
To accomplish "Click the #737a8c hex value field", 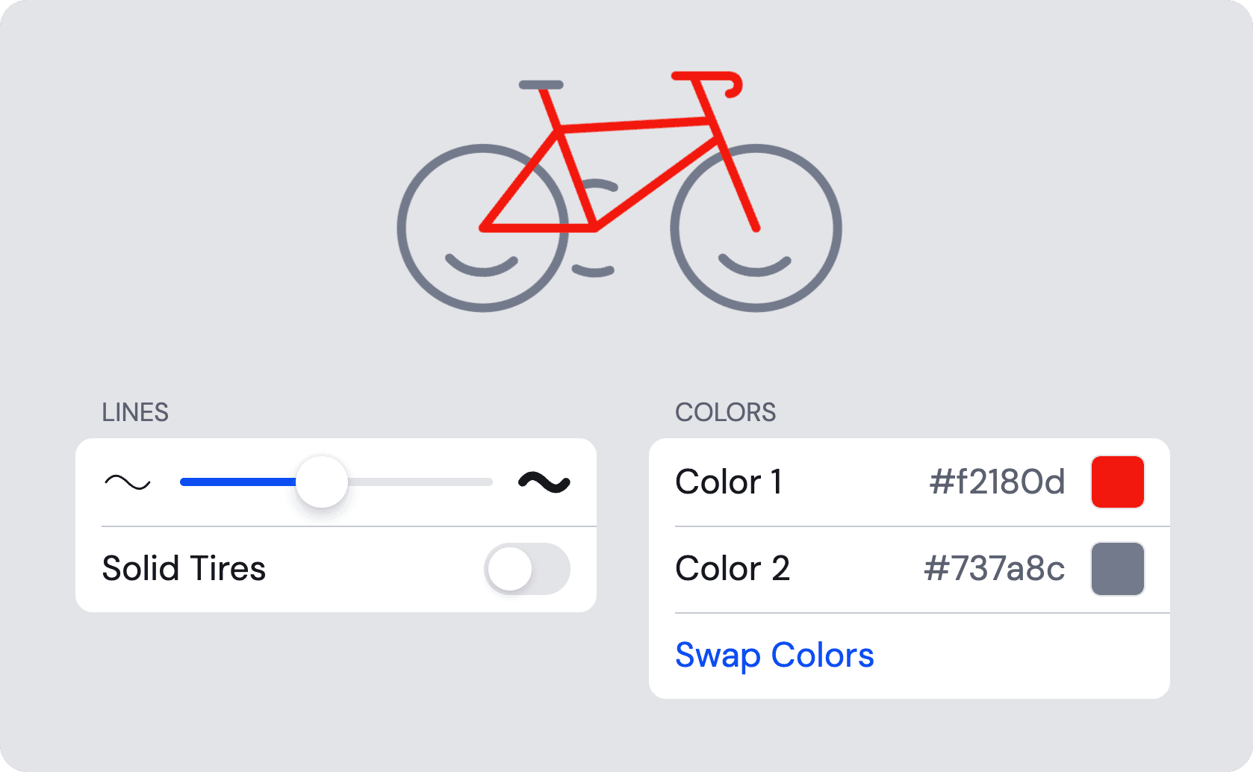I will 995,568.
